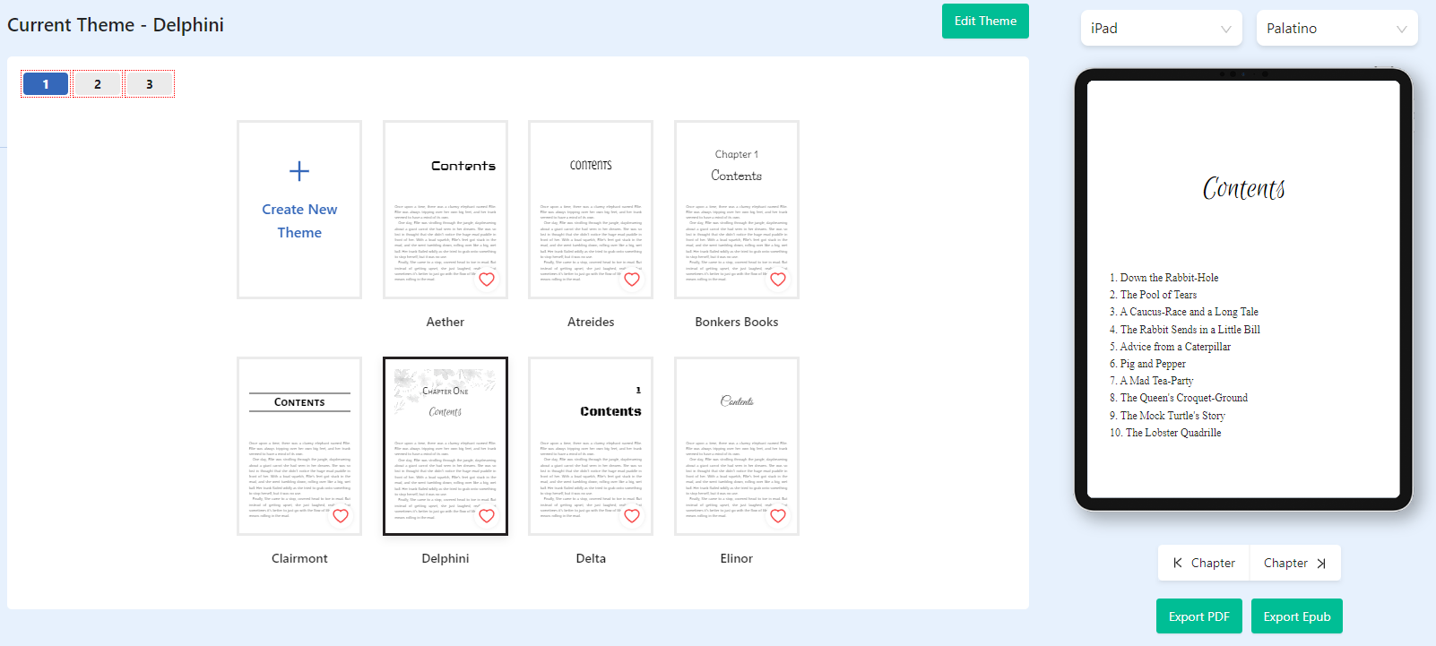Viewport: 1436px width, 646px height.
Task: Favorite the Bonkers Books theme heart icon
Action: pos(778,280)
